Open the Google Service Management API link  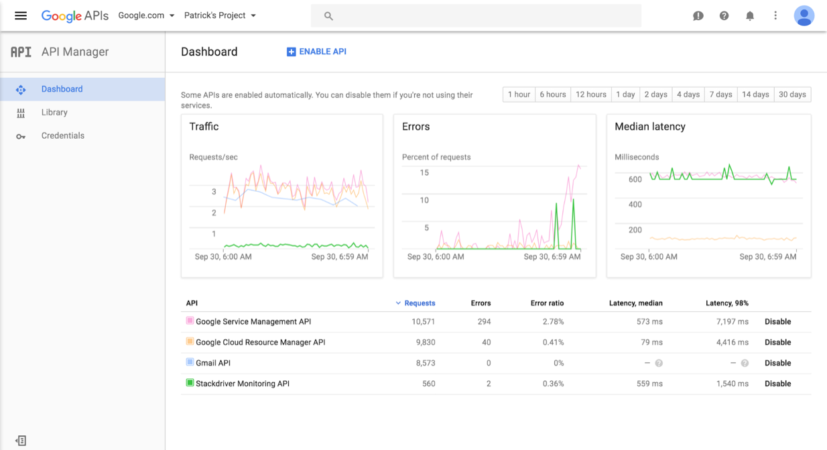click(253, 322)
